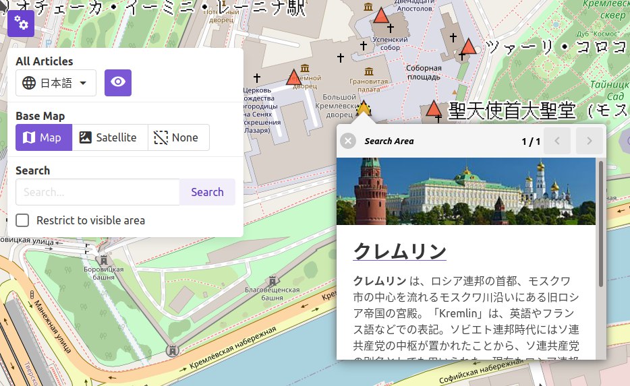Click the popup vertical scrollbar
This screenshot has width=630, height=386.
pos(601,223)
